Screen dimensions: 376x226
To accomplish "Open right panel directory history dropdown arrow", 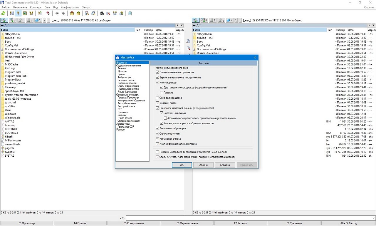I will point(373,26).
